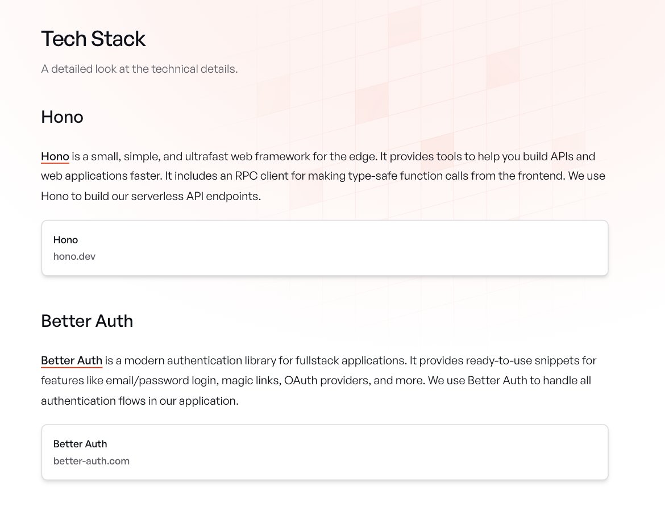665x515 pixels.
Task: Click the text 'authentication flows in our application.'
Action: coord(139,401)
